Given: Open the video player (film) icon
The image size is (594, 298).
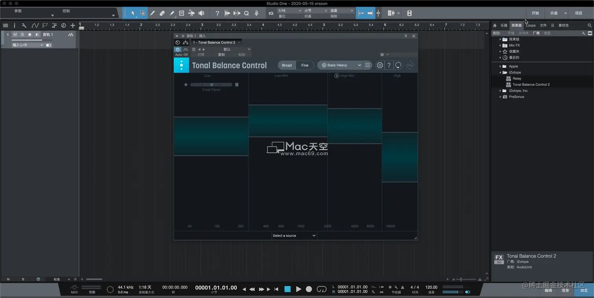Looking at the screenshot, I should pyautogui.click(x=409, y=13).
